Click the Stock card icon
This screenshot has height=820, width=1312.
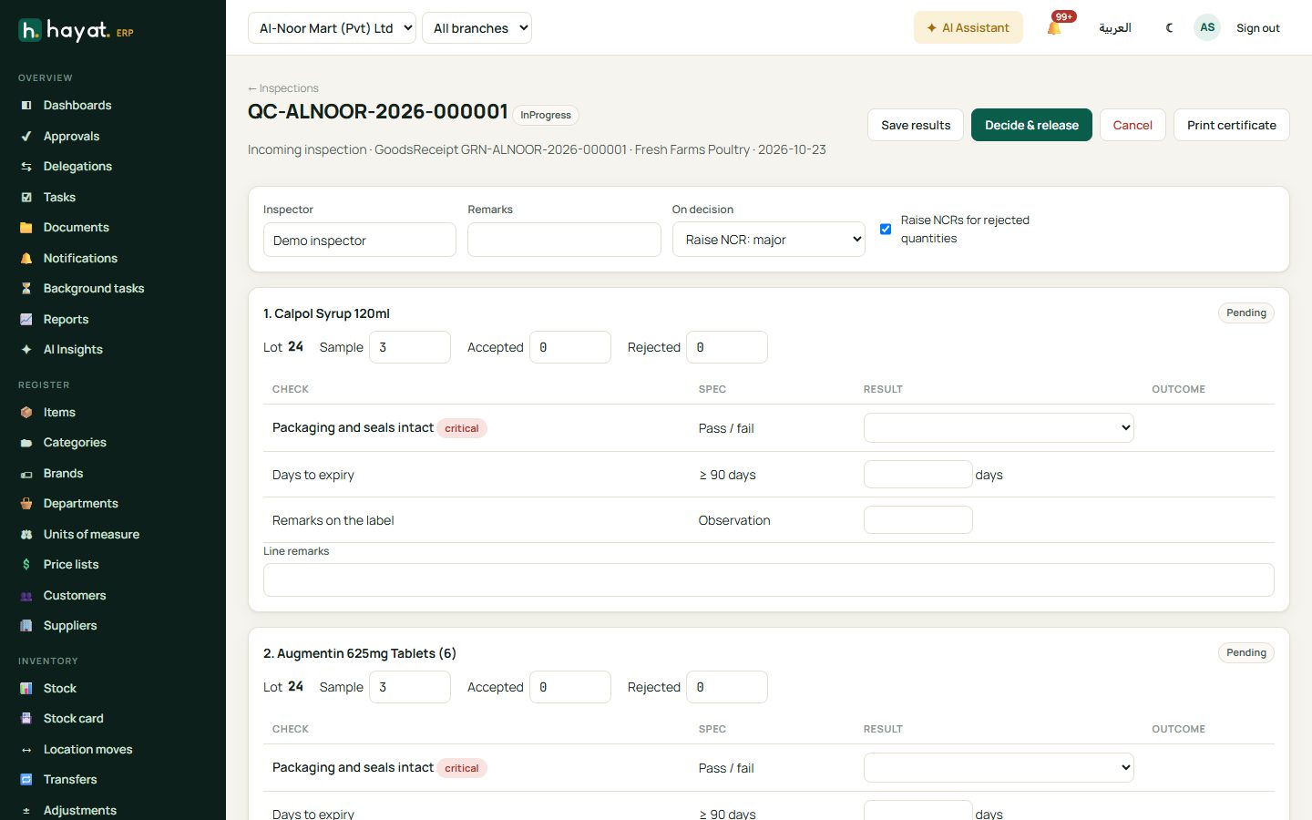26,719
